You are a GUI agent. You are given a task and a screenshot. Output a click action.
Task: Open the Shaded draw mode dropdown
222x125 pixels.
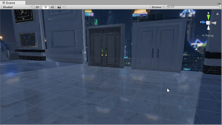tap(17, 7)
